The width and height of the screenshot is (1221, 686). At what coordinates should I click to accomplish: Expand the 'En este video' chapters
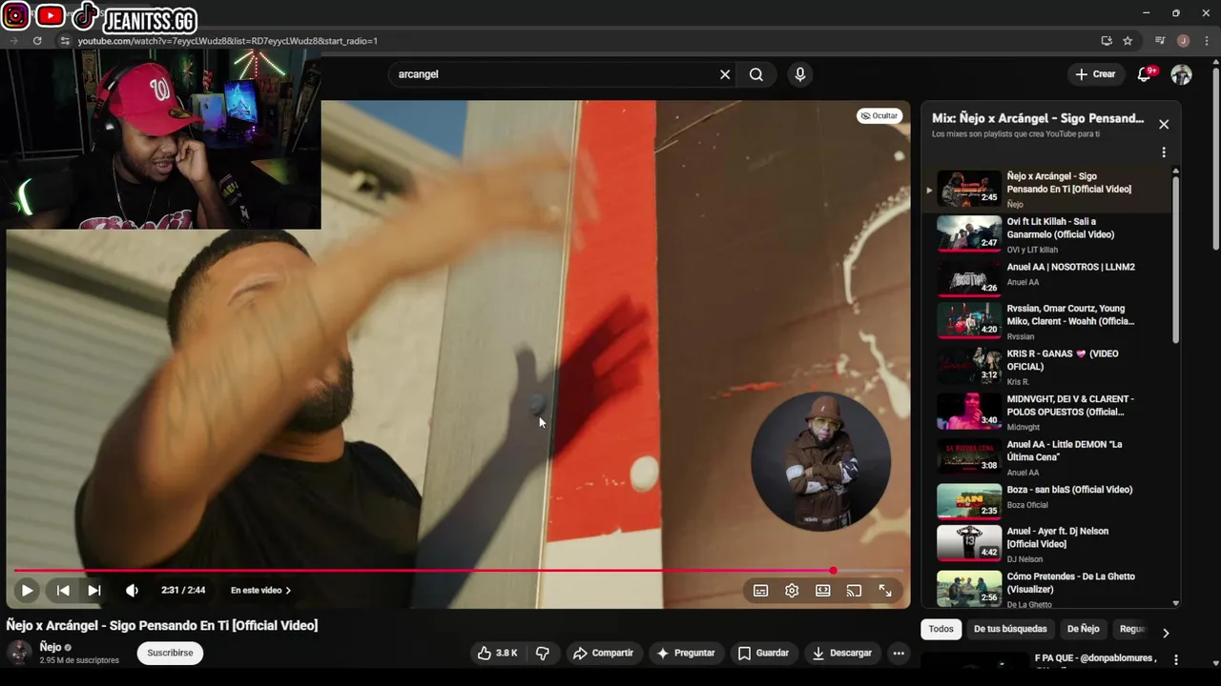point(260,591)
